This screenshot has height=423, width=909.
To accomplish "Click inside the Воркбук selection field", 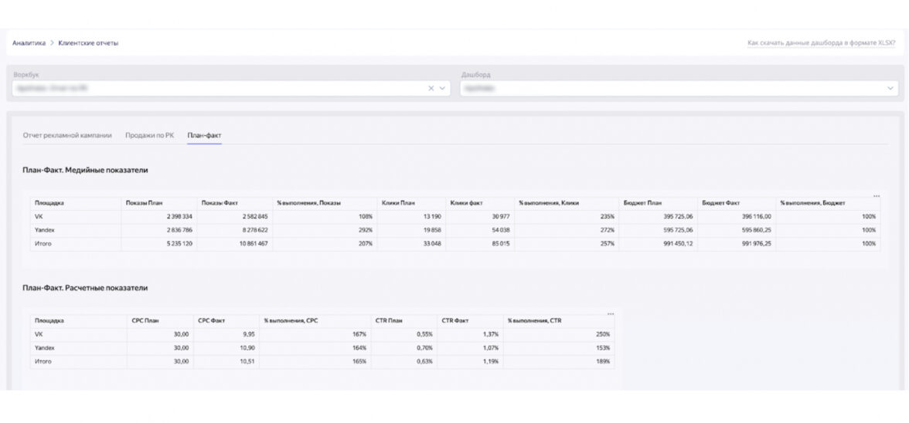I will click(x=216, y=89).
